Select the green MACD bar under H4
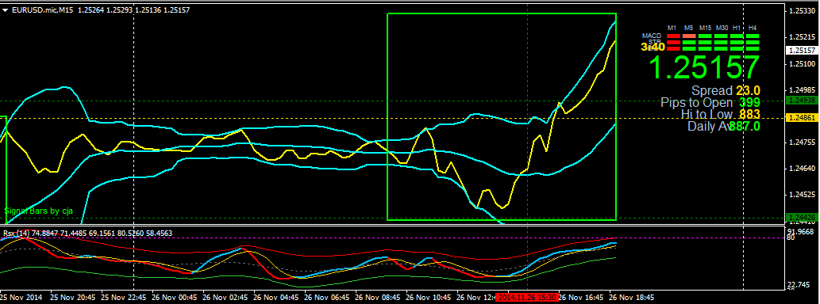Screen dimensions: 820x304 [753, 36]
